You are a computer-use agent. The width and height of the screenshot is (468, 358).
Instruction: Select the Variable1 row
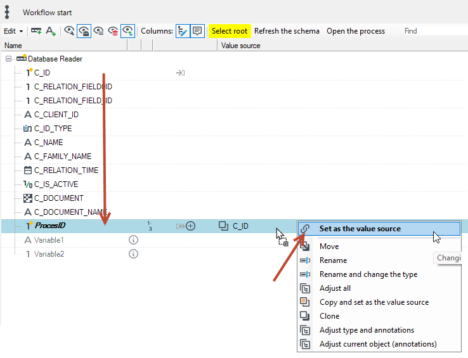coord(49,240)
